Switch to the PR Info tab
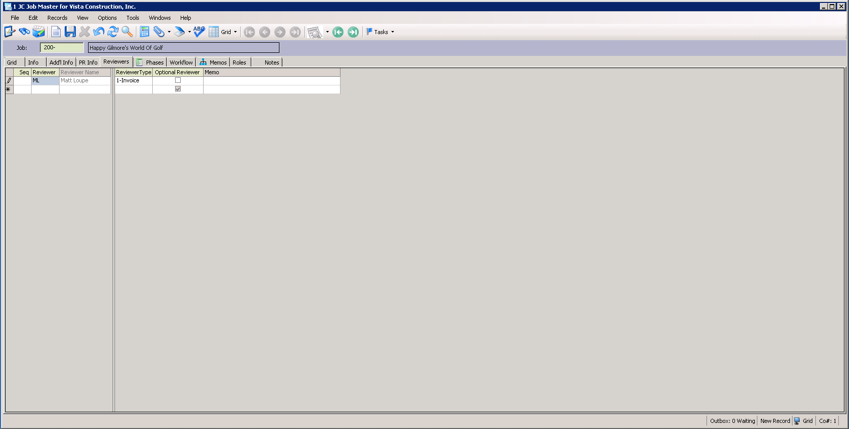This screenshot has height=429, width=849. click(x=88, y=63)
